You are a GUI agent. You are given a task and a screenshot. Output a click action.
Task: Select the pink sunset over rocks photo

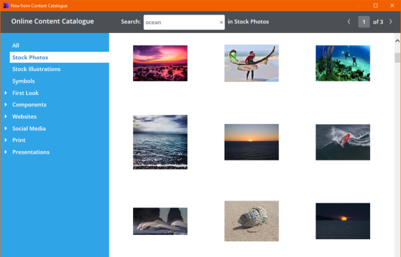160,63
